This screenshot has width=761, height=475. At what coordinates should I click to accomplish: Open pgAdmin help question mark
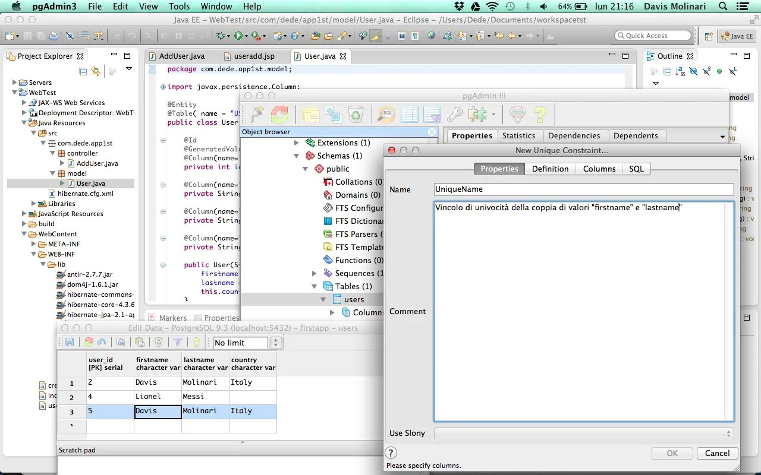coord(540,114)
